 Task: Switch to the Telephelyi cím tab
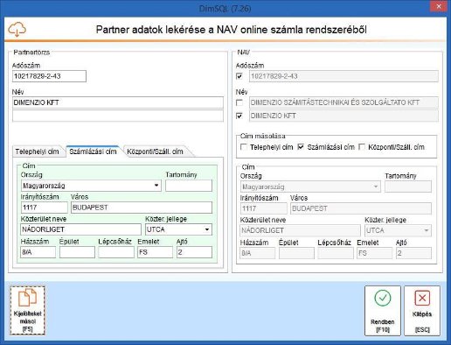pos(38,151)
